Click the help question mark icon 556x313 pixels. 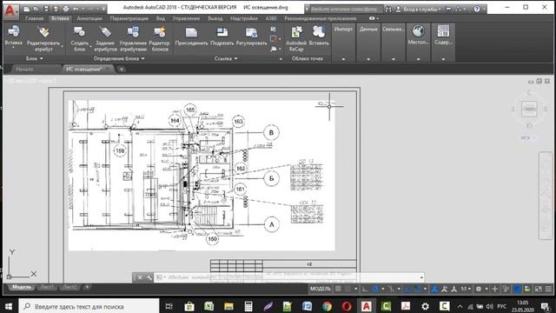[477, 9]
